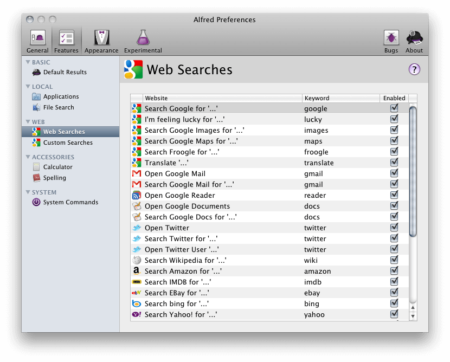
Task: Open About via the Alfred hat icon
Action: (414, 38)
